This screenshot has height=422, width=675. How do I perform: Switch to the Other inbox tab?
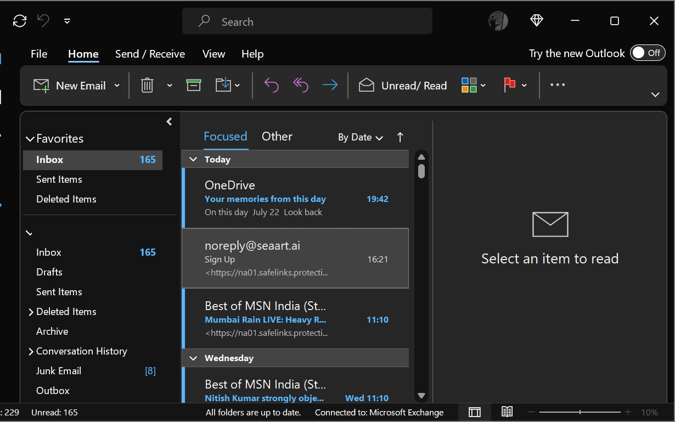pyautogui.click(x=277, y=137)
